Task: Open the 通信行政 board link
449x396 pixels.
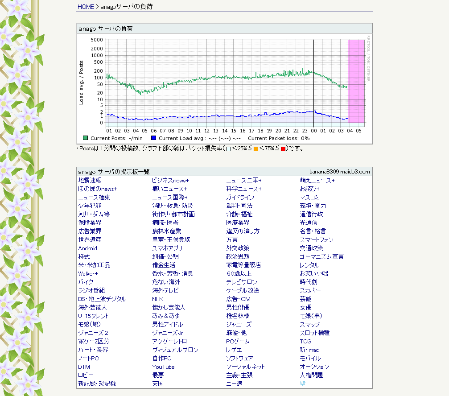Action: click(x=311, y=214)
